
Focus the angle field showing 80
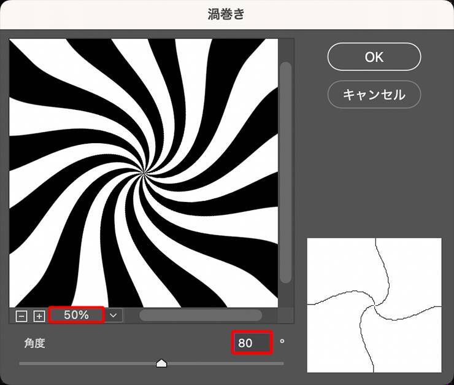(x=252, y=343)
